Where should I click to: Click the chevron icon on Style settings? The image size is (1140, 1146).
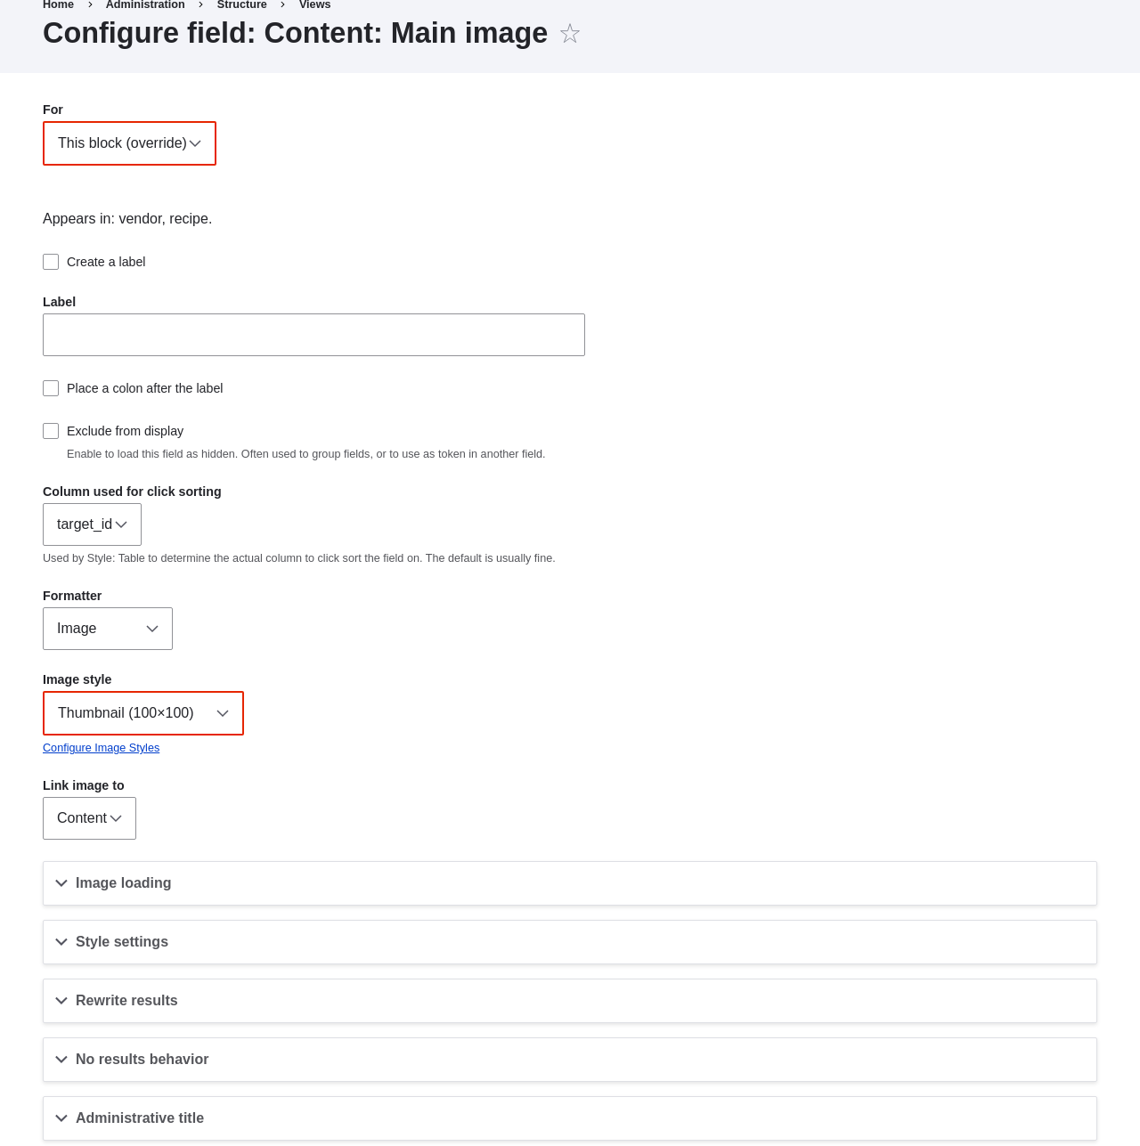coord(61,942)
